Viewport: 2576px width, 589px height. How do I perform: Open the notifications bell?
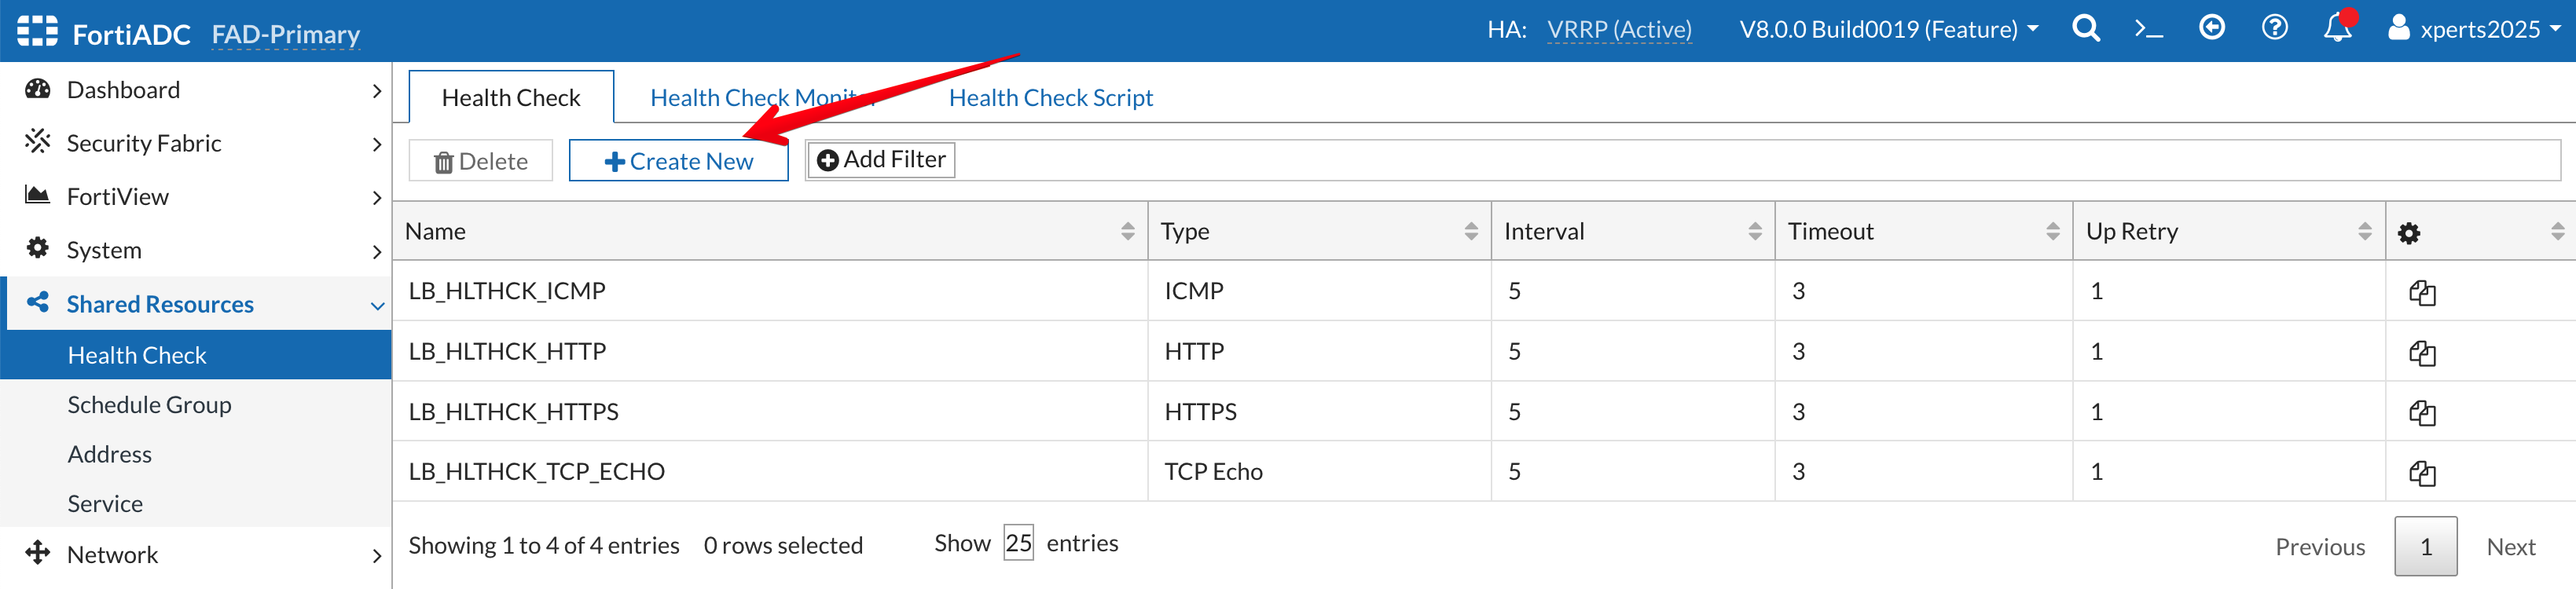pyautogui.click(x=2337, y=28)
